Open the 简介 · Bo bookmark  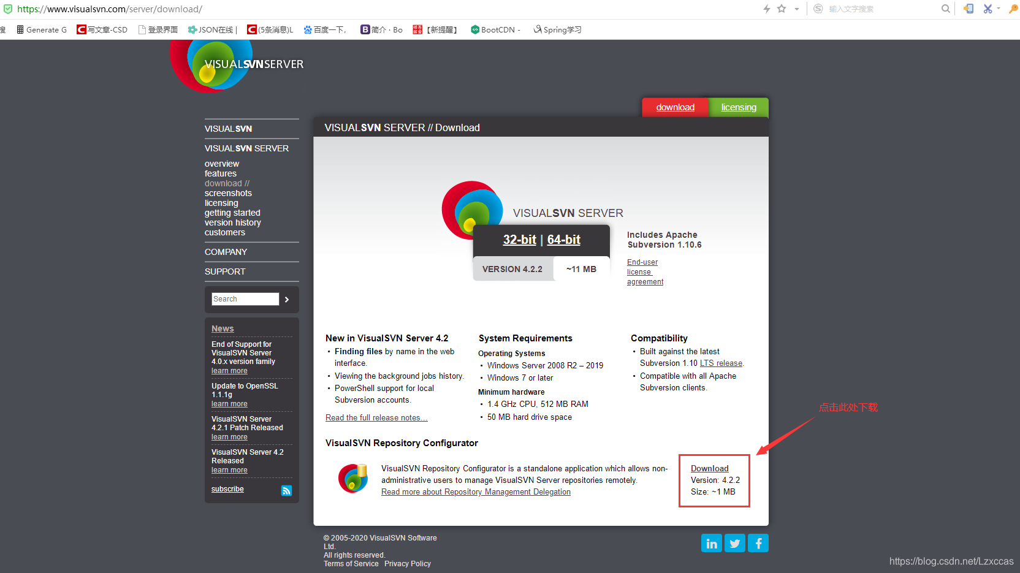click(382, 29)
